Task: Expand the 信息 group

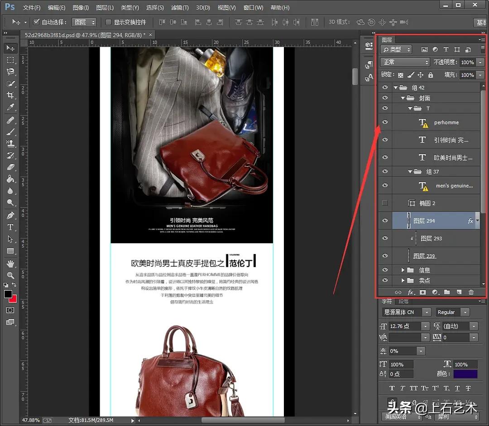Action: point(403,270)
